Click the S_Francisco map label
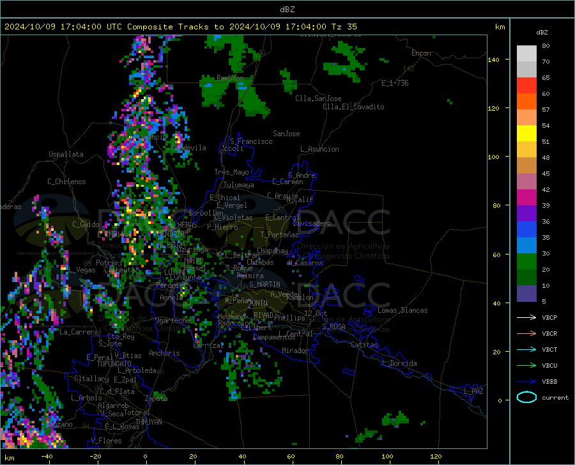 (251, 141)
